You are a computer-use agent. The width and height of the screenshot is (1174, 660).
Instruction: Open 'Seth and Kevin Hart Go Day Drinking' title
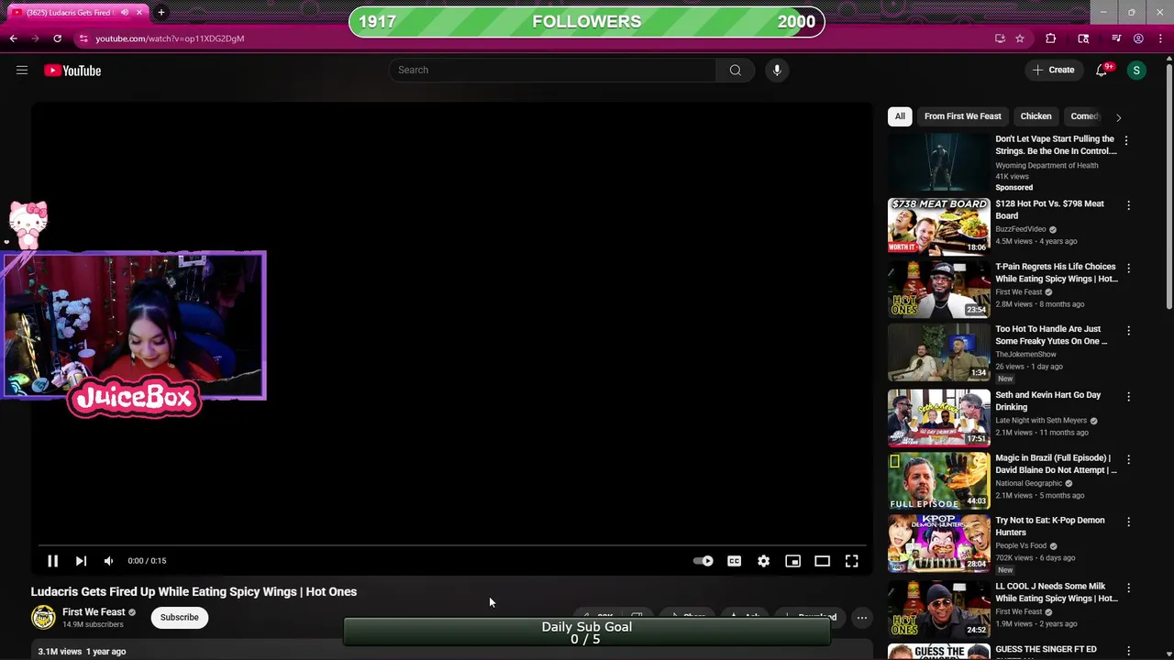pyautogui.click(x=1048, y=401)
